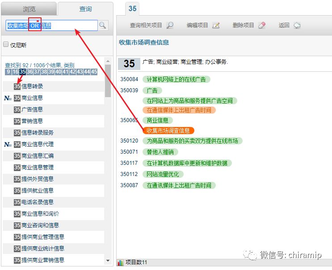332x270 pixels.
Task: Click the bar chart icon beside 项目数11
Action: (x=120, y=262)
